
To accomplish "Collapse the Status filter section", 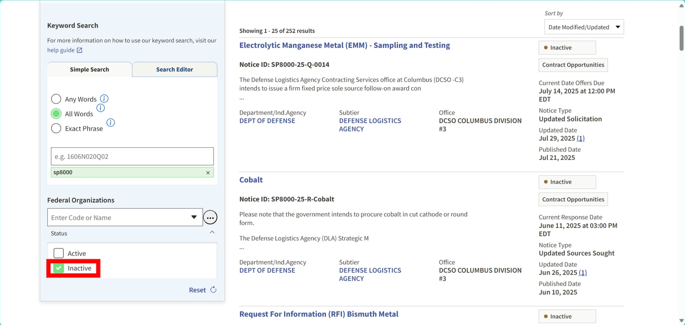I will click(212, 232).
